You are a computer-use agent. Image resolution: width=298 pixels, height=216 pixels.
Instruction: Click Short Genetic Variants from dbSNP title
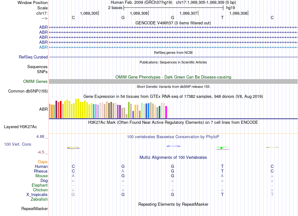tap(173, 87)
